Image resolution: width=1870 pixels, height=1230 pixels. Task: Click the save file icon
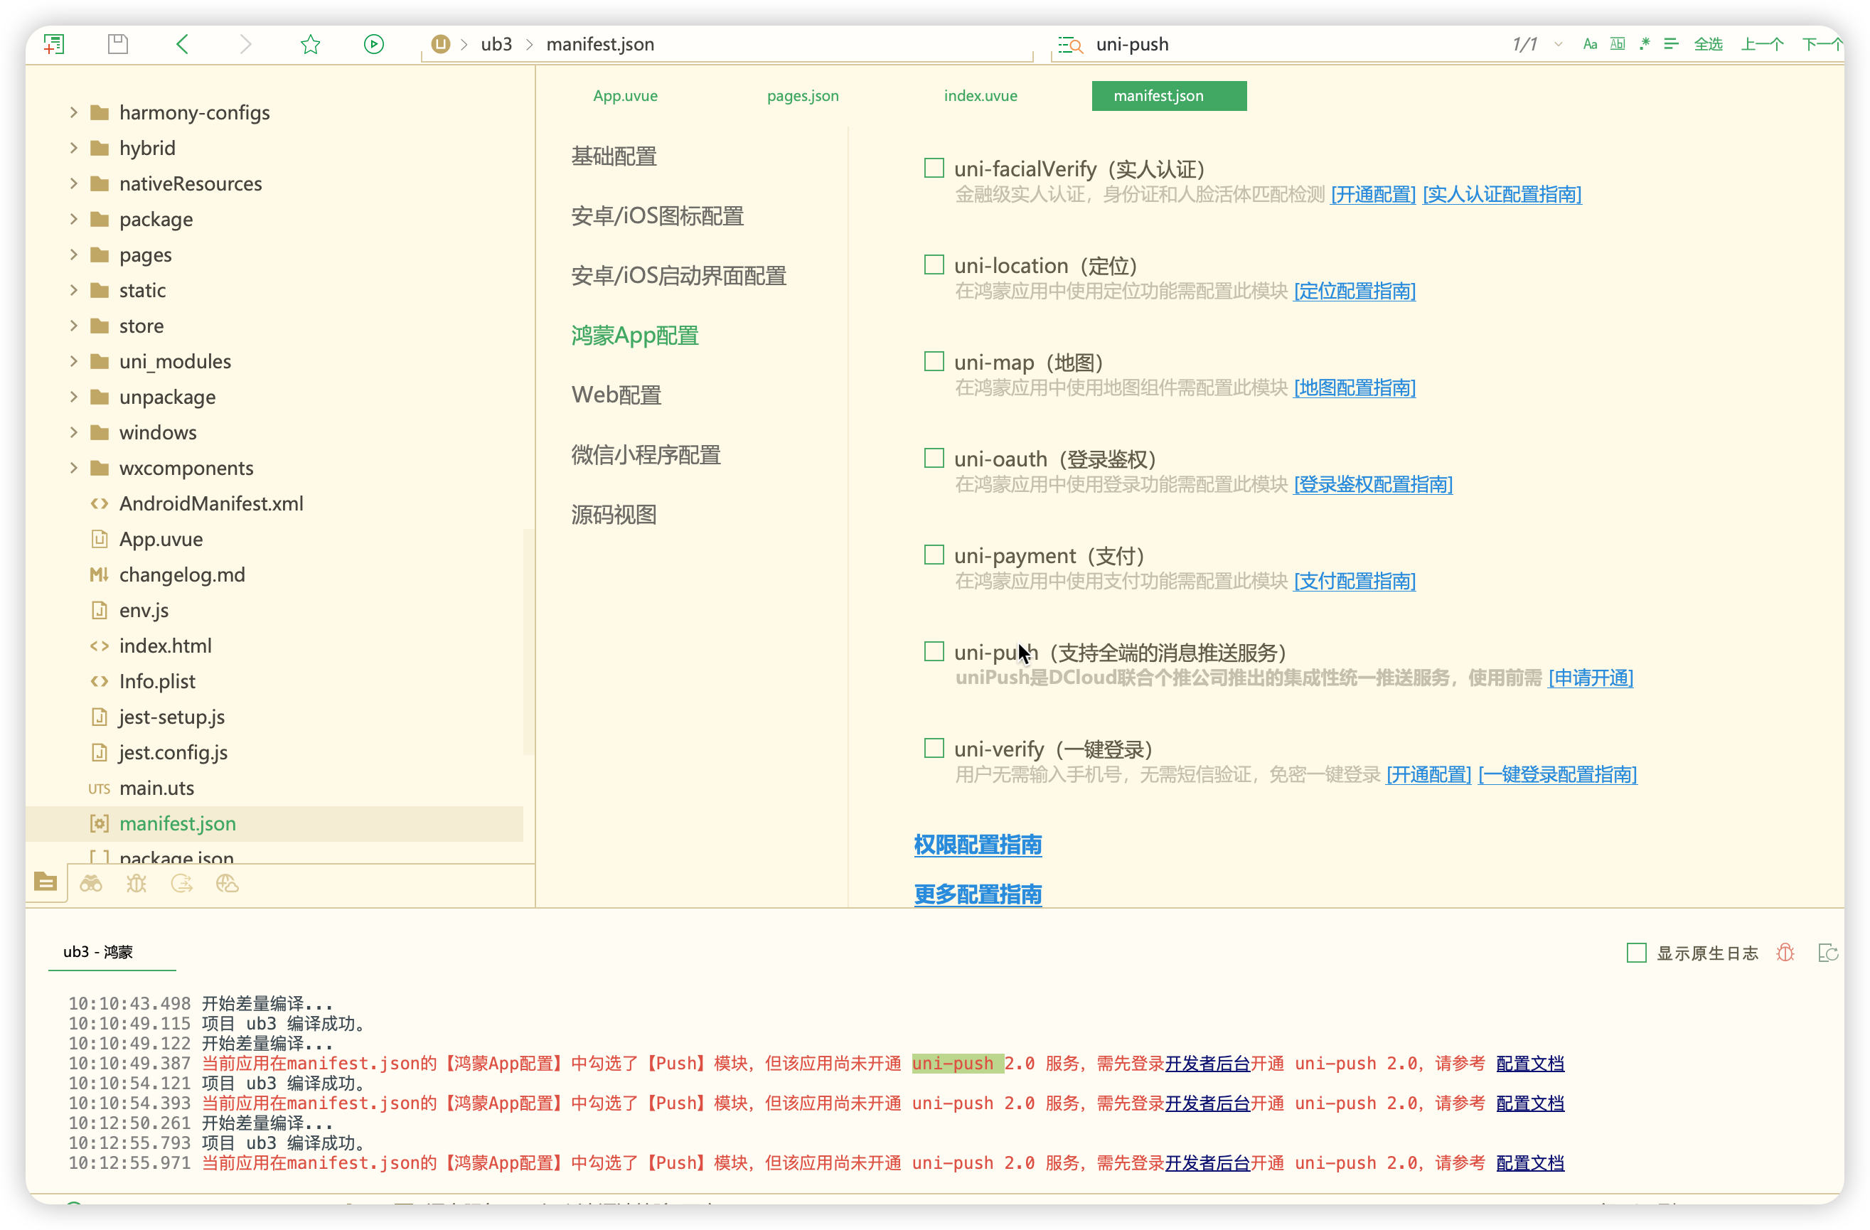(x=118, y=44)
